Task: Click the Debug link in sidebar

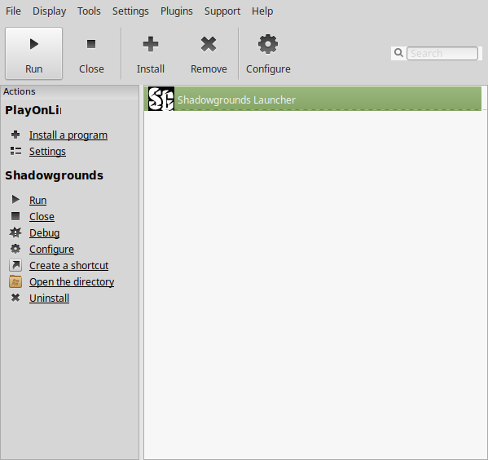Action: pyautogui.click(x=45, y=232)
